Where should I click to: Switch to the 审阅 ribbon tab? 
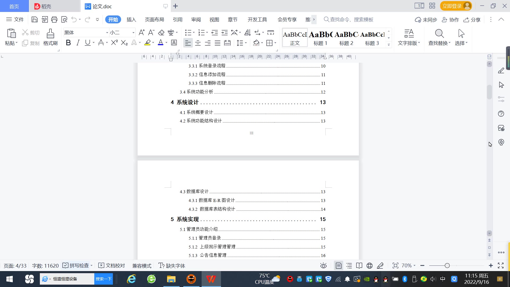point(196,20)
